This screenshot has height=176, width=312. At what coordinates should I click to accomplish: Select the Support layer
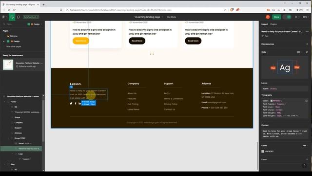click(18, 128)
